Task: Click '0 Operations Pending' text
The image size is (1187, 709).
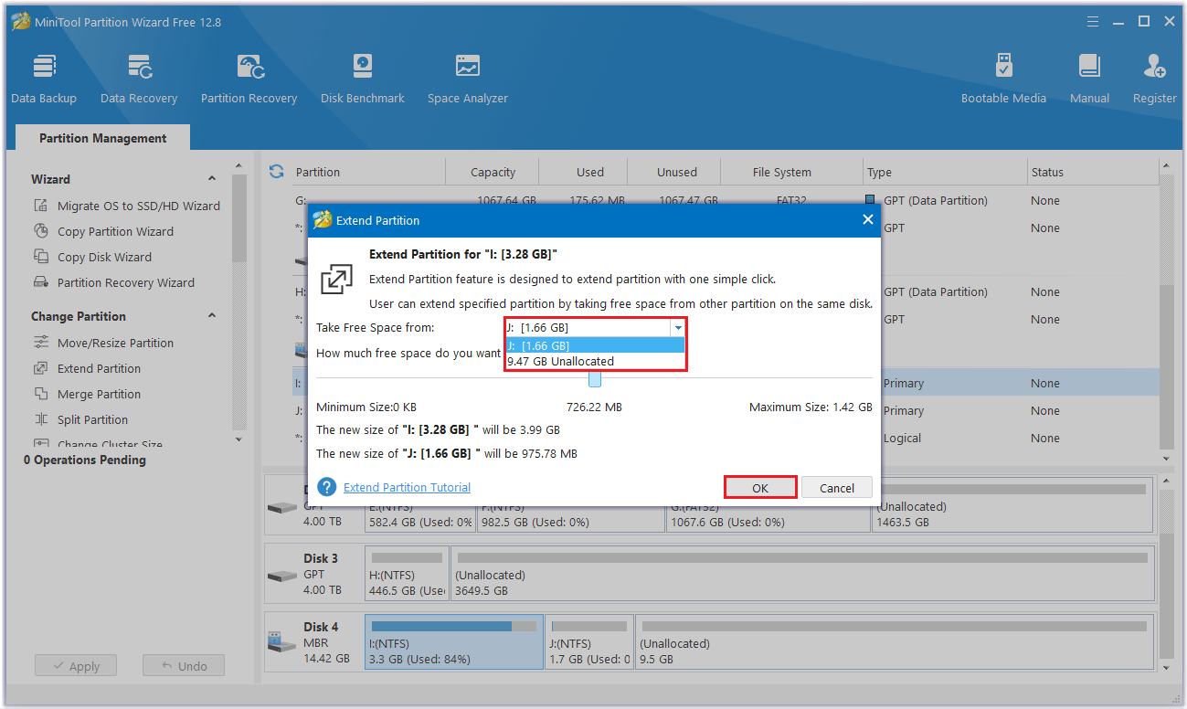Action: point(84,460)
